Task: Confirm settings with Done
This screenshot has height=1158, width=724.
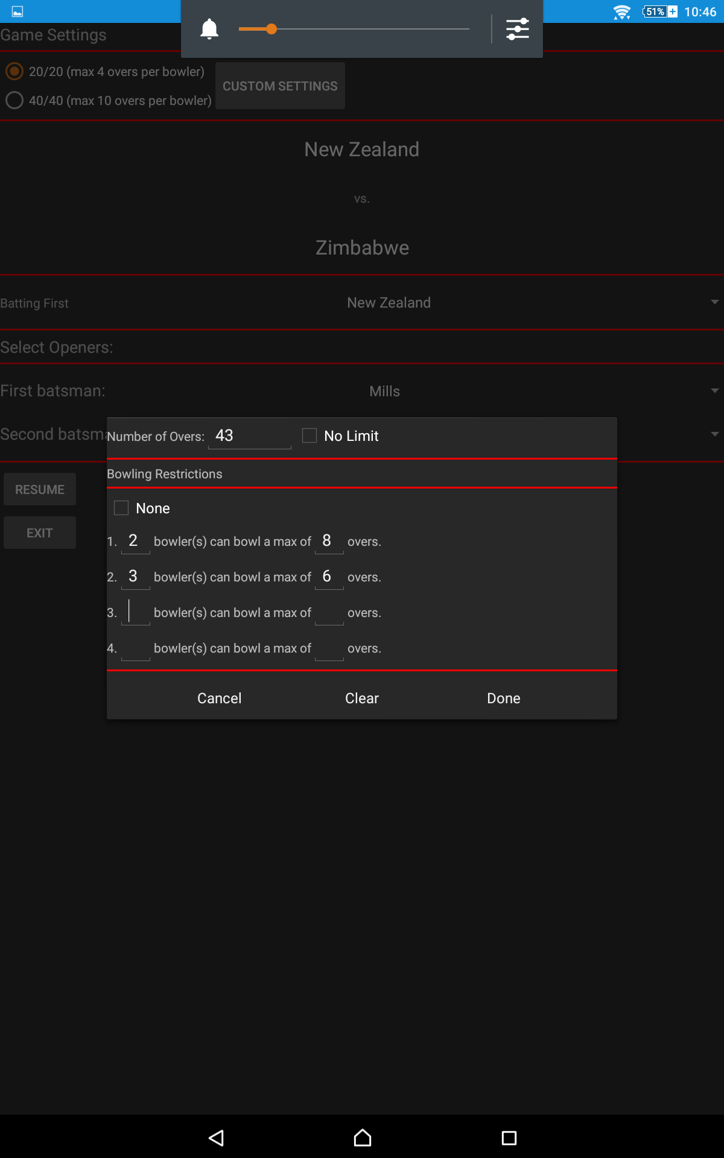Action: [504, 698]
